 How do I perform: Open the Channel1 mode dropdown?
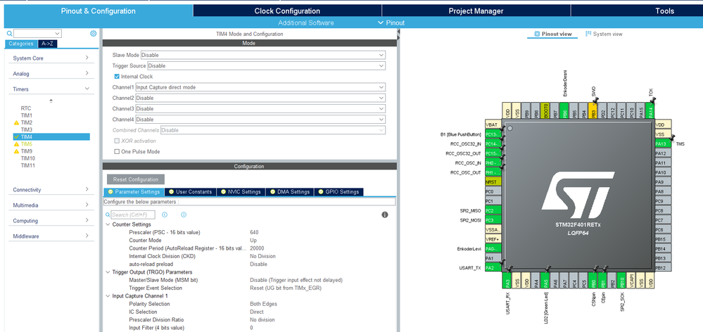[x=260, y=87]
